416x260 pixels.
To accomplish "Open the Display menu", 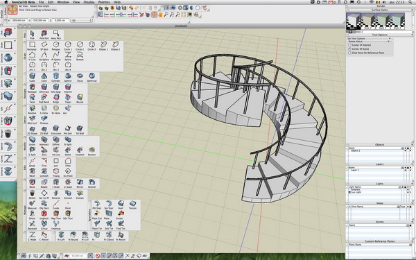I will (89, 2).
